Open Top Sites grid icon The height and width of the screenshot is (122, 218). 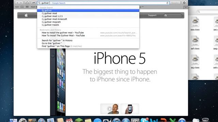(27, 7)
